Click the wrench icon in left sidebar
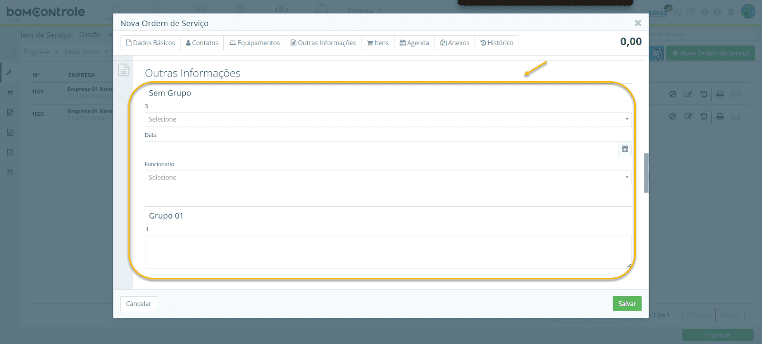This screenshot has width=762, height=344. pos(9,72)
